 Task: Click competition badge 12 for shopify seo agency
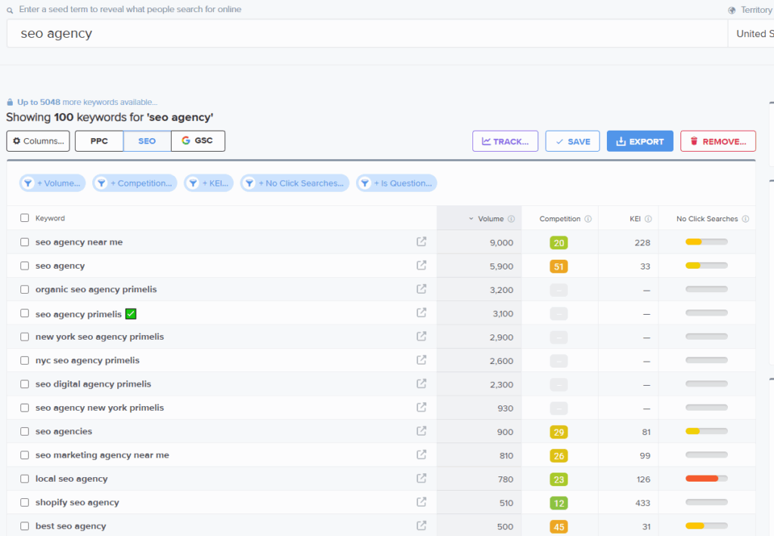(559, 503)
